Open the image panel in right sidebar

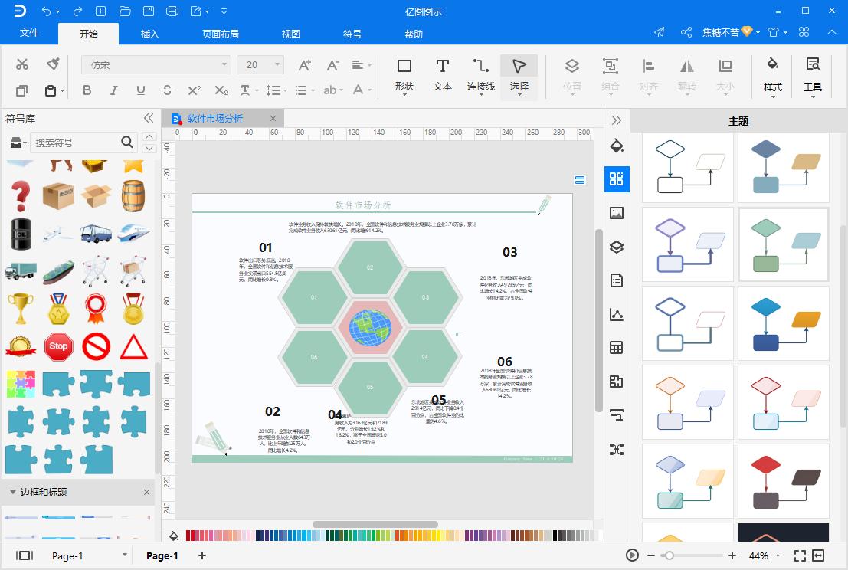[x=617, y=213]
